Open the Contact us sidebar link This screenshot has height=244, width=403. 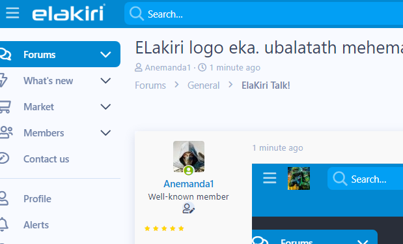pyautogui.click(x=46, y=159)
